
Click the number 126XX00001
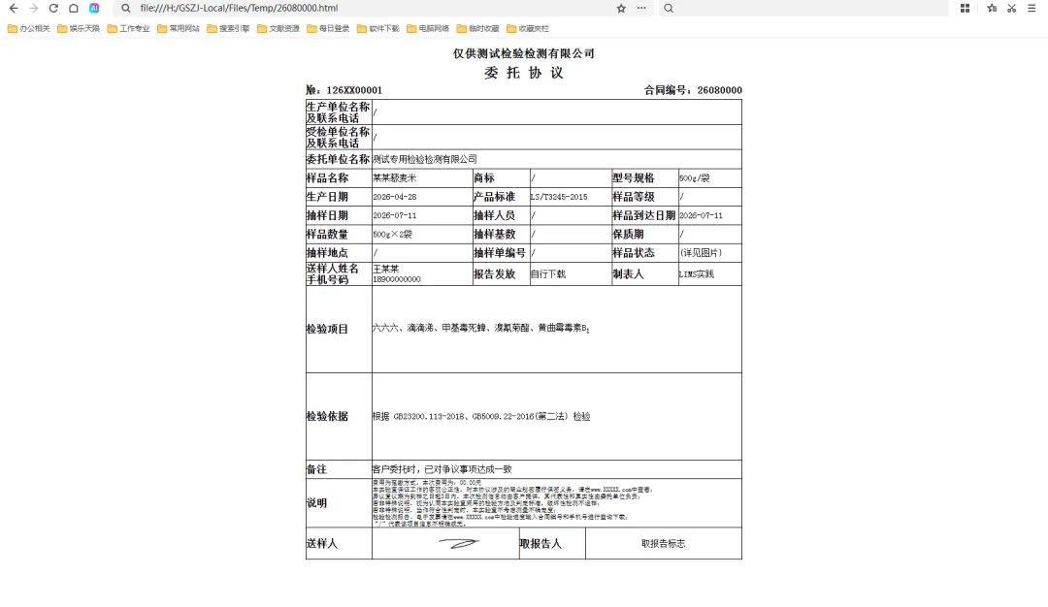click(x=354, y=90)
